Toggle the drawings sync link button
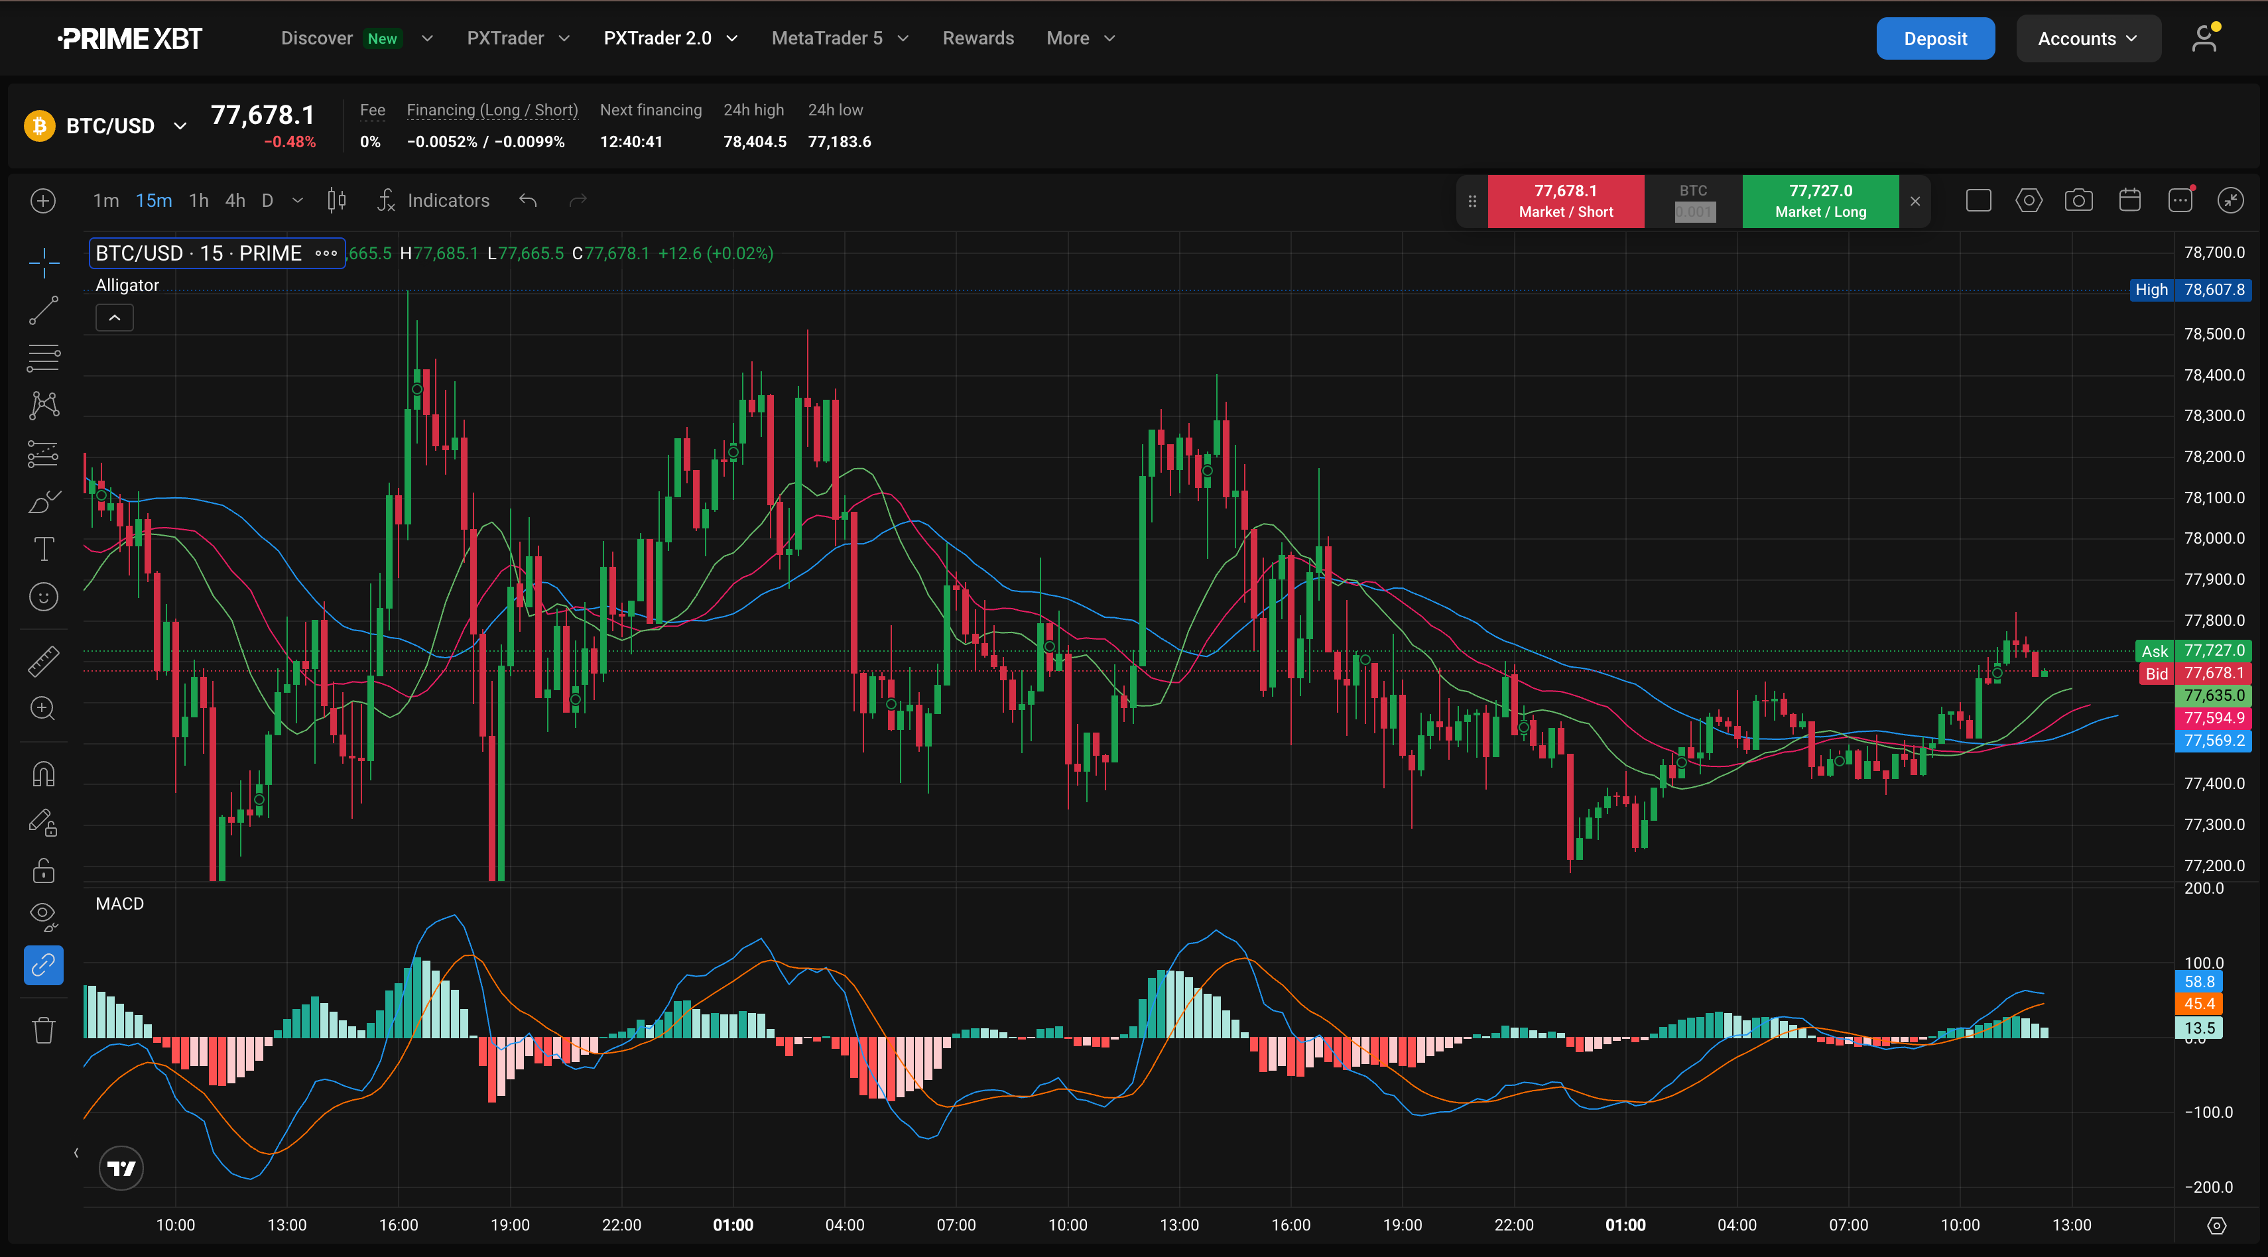Viewport: 2268px width, 1257px height. coord(43,966)
